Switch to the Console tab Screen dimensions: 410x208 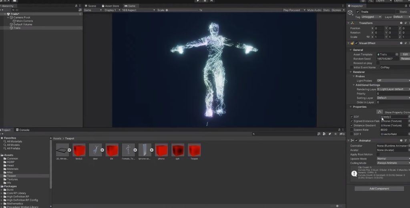tap(22, 130)
